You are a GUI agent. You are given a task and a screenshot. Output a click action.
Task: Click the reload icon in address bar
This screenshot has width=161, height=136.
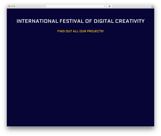(105, 6)
